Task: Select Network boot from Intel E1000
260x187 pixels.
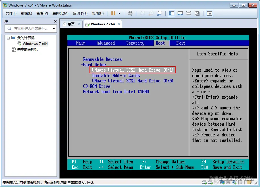Action: click(x=116, y=92)
